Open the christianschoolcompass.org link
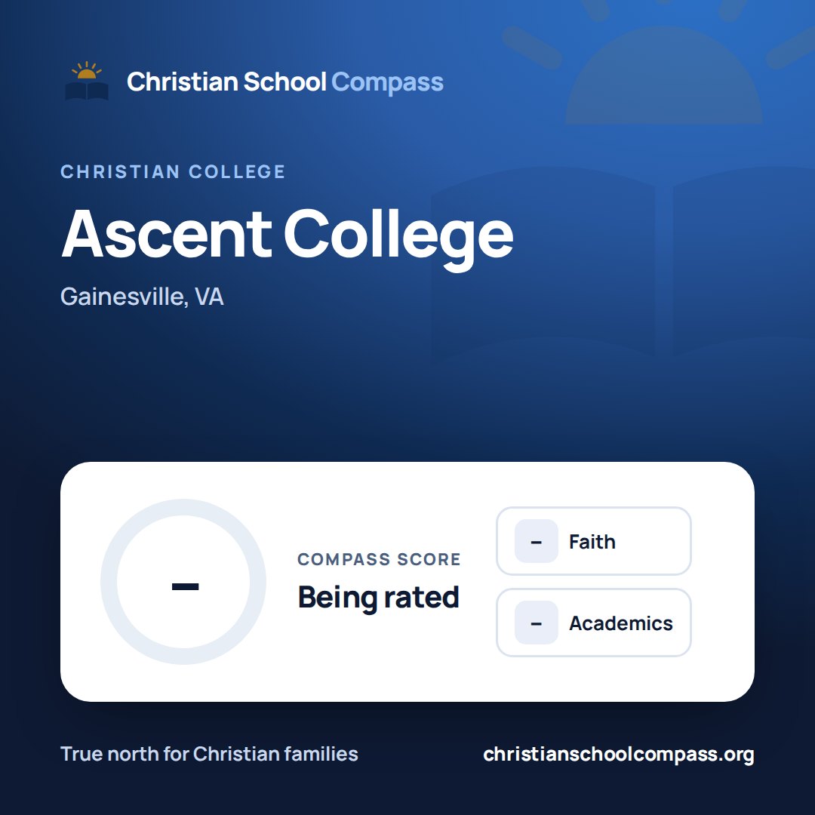The height and width of the screenshot is (815, 815). (619, 754)
